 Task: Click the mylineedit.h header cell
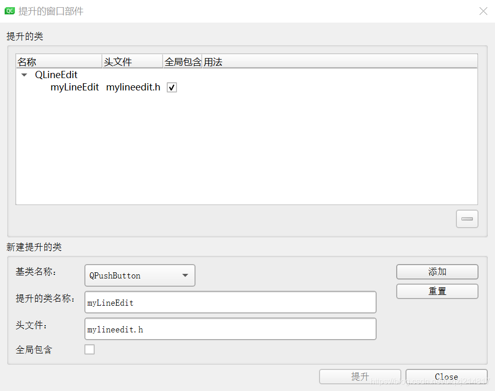133,87
